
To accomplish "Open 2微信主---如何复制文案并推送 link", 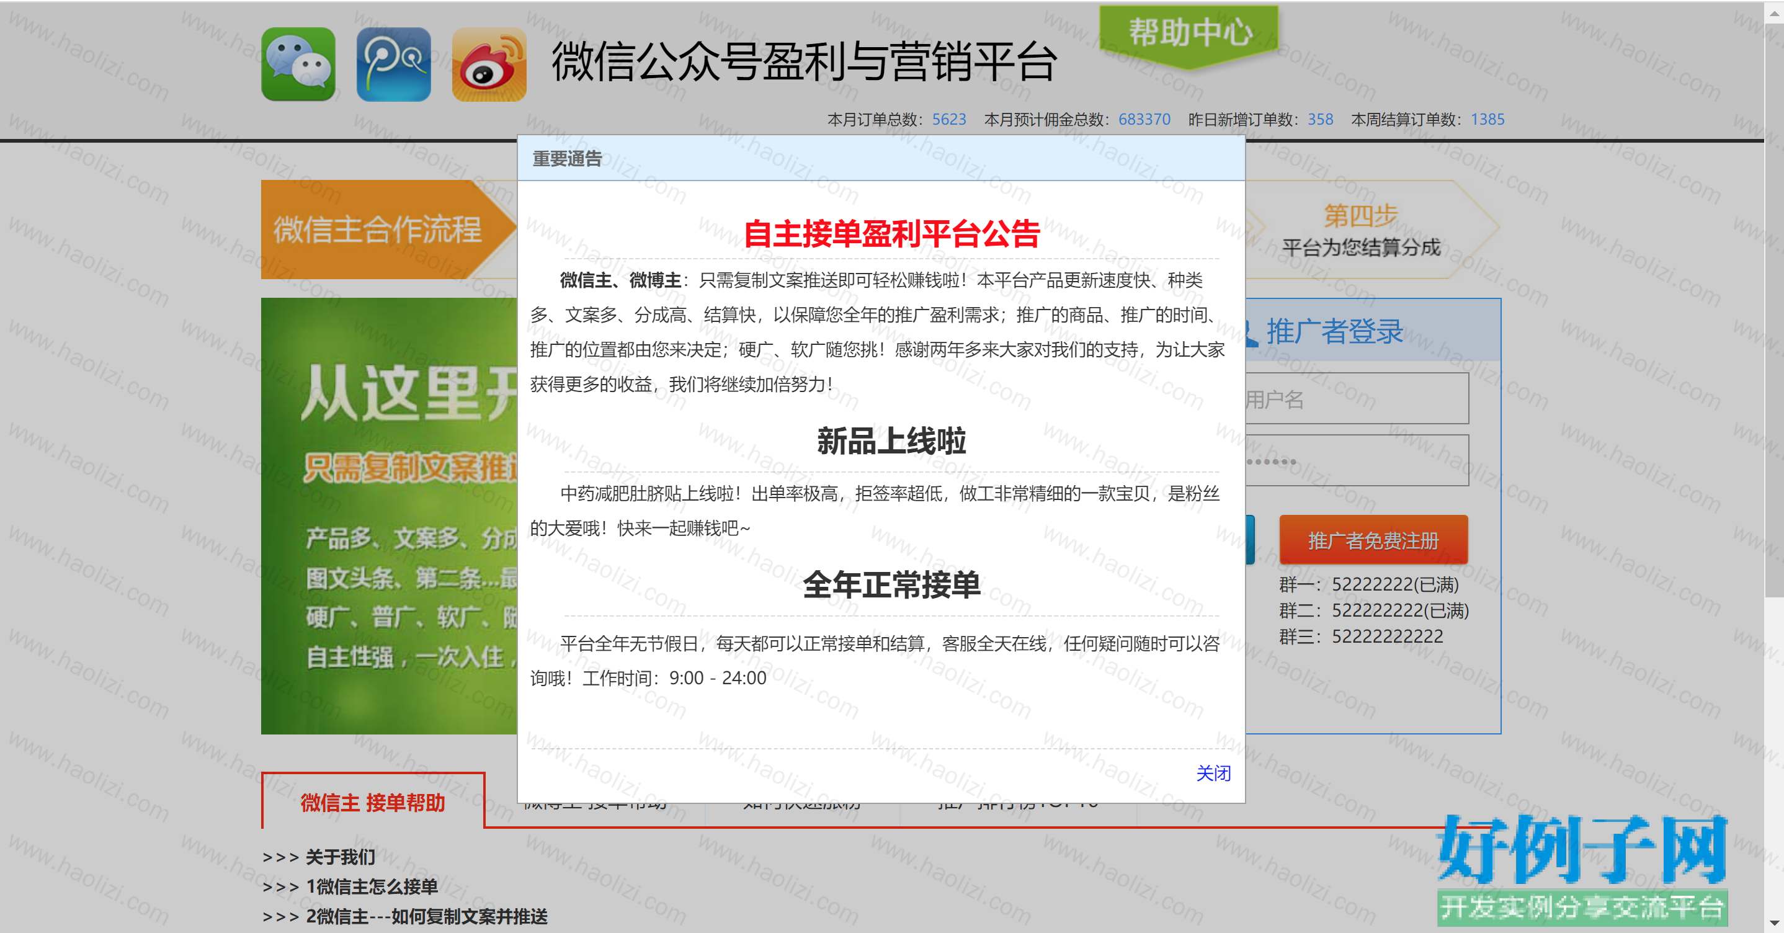I will [427, 916].
